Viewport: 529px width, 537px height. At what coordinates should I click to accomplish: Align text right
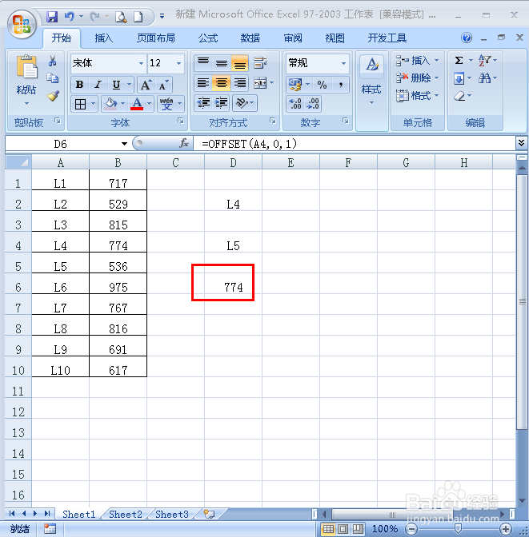(x=239, y=83)
